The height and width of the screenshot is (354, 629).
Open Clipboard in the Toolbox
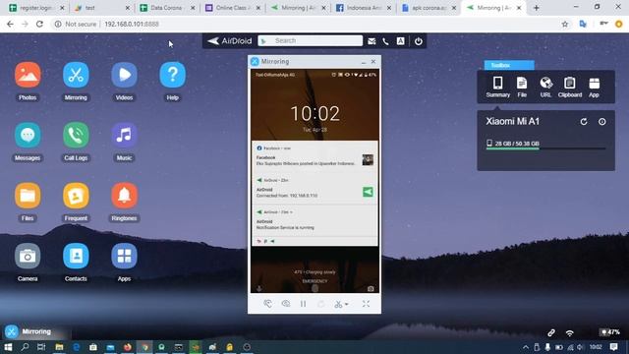tap(570, 88)
